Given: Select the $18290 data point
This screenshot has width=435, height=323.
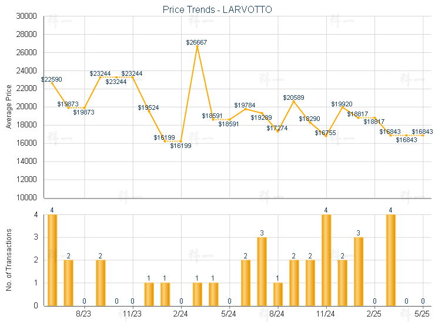Looking at the screenshot, I should 310,122.
